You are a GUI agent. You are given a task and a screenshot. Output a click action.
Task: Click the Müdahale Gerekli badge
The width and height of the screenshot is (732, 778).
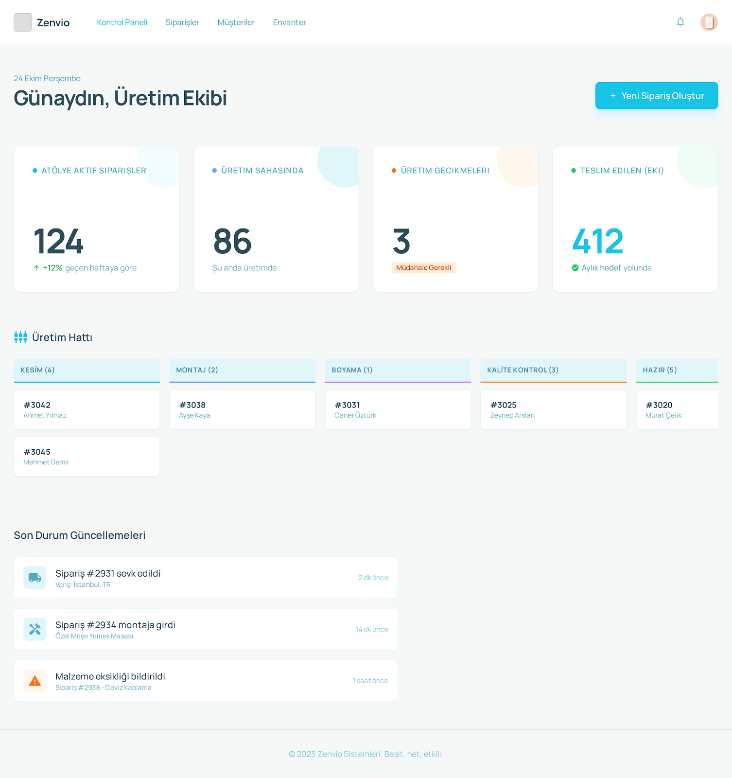pos(423,268)
